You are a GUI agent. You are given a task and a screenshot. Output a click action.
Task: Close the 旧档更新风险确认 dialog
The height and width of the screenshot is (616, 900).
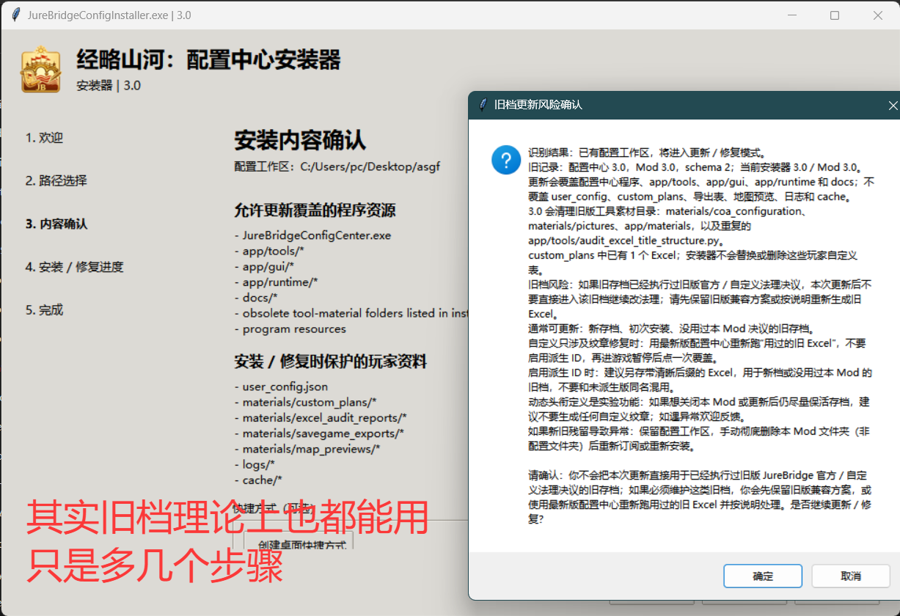pyautogui.click(x=893, y=106)
